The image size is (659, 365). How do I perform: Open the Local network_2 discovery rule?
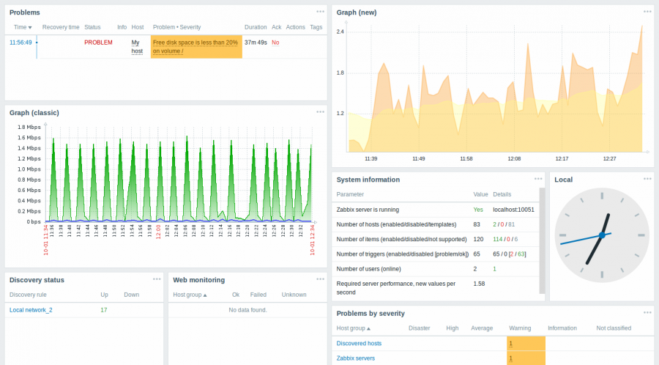[x=31, y=310]
